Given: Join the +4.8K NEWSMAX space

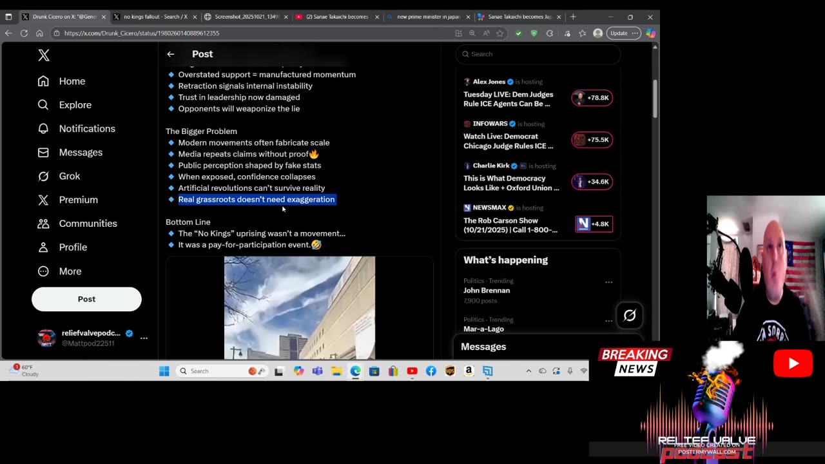Looking at the screenshot, I should click(594, 224).
